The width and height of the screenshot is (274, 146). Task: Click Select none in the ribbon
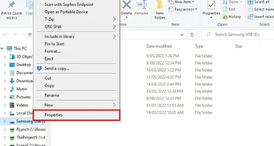coord(261,9)
